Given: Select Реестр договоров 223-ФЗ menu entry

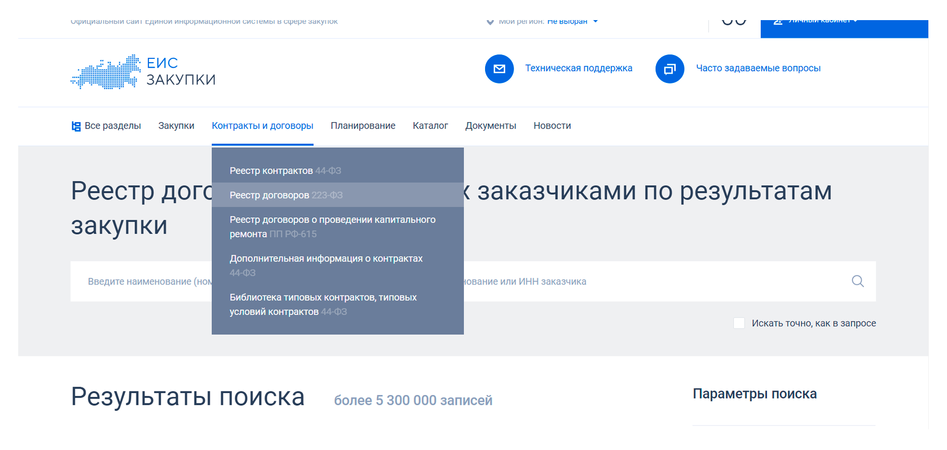Looking at the screenshot, I should pyautogui.click(x=338, y=195).
